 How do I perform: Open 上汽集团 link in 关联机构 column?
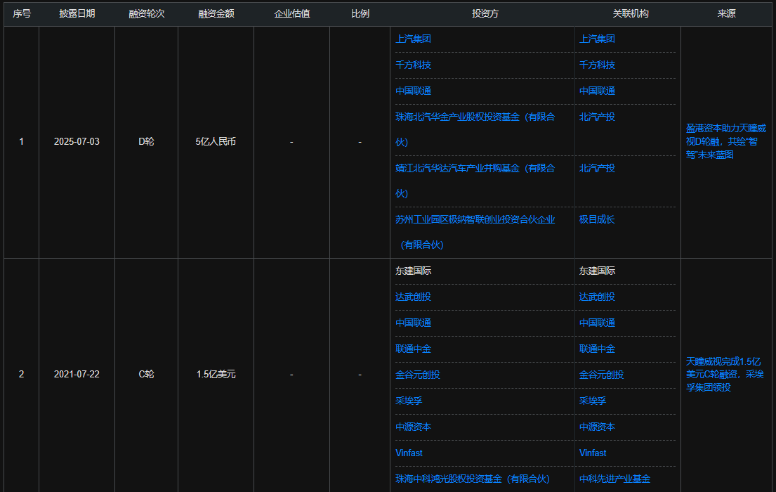coord(597,39)
